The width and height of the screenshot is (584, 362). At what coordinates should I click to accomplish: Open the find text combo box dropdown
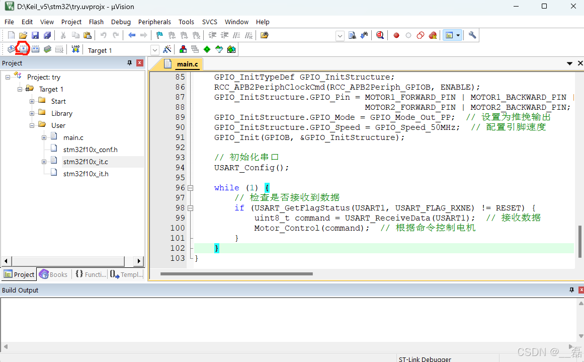[340, 36]
